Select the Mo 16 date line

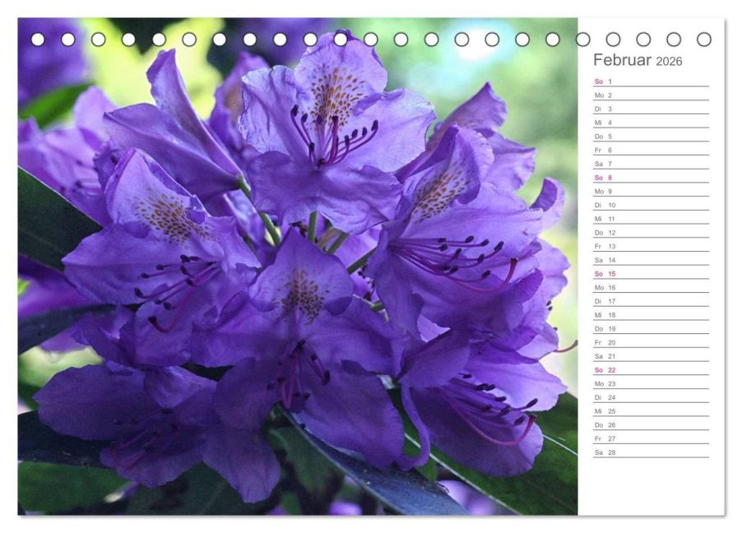[652, 287]
